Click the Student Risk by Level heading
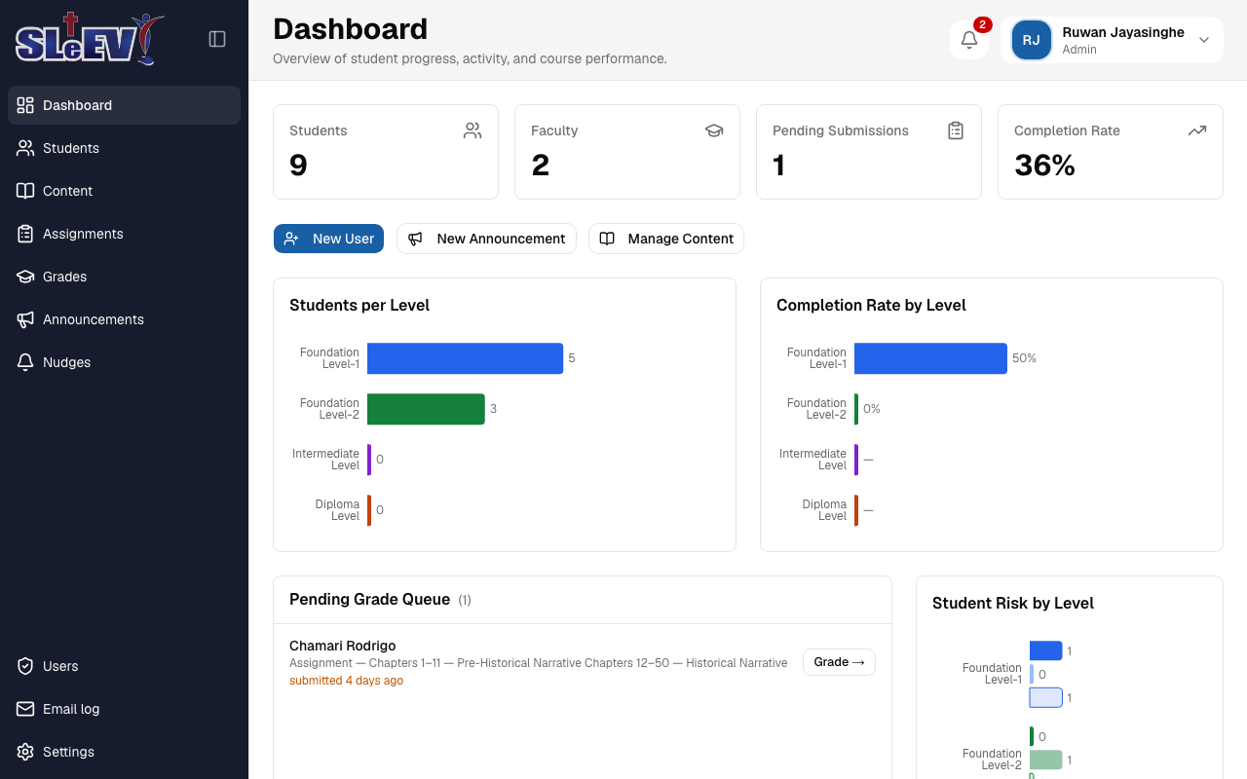The width and height of the screenshot is (1247, 779). (1013, 603)
